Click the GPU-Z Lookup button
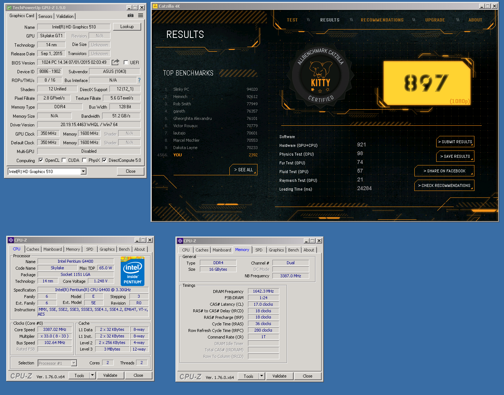This screenshot has width=504, height=395. click(x=127, y=27)
